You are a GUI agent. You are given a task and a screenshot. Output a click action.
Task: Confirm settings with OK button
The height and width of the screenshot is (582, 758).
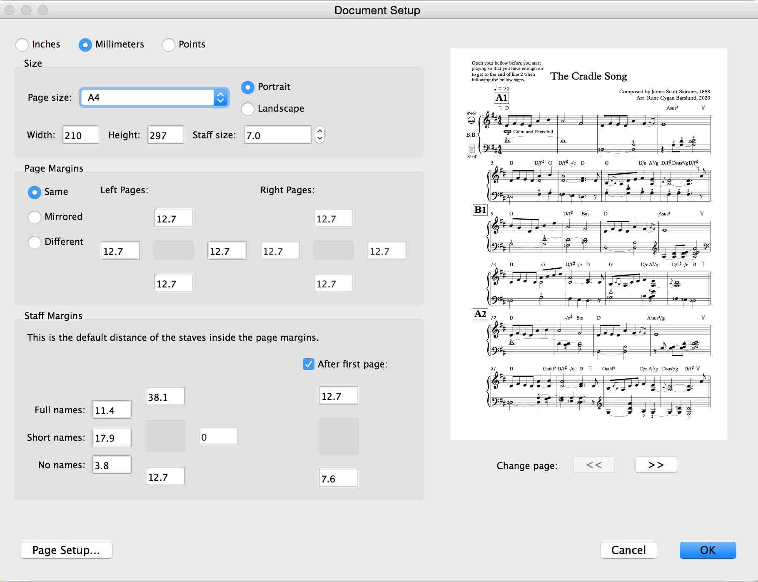pyautogui.click(x=708, y=550)
